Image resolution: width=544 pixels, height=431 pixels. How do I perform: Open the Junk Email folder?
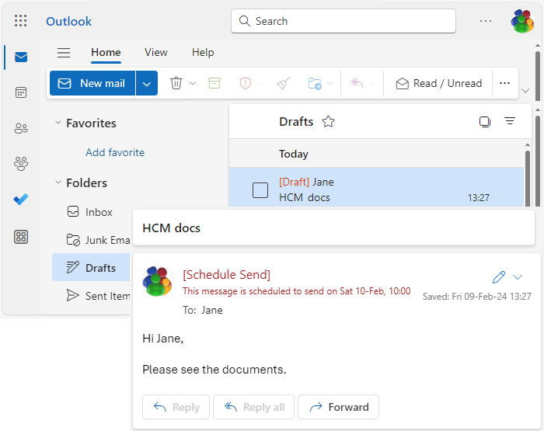click(91, 240)
